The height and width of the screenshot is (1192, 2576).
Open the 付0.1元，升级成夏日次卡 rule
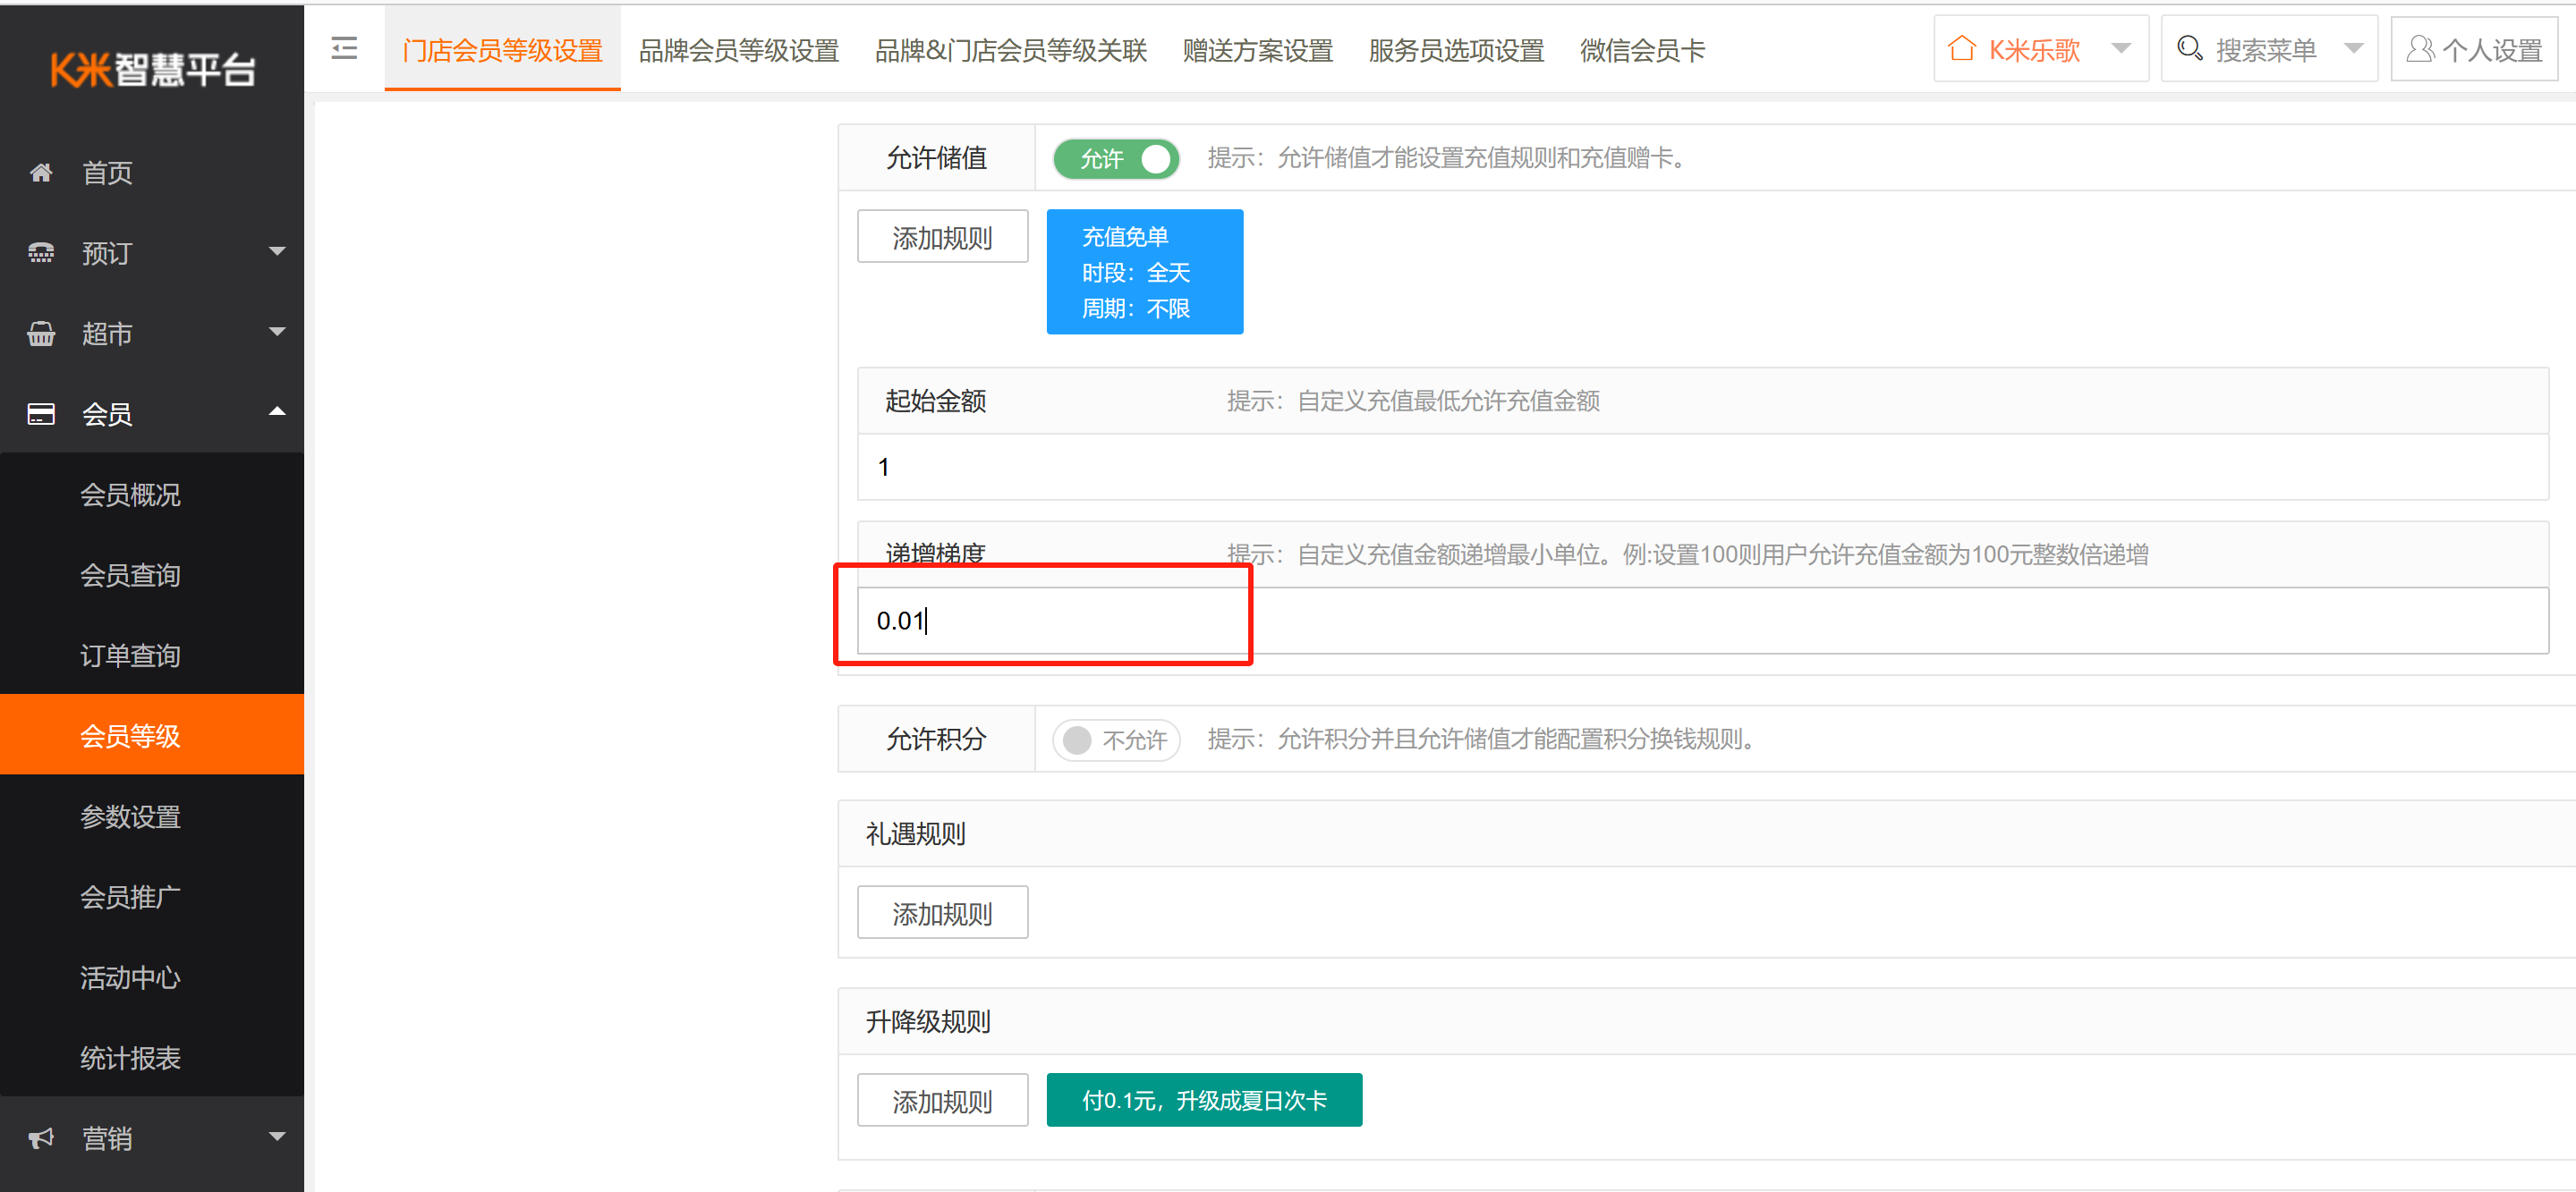(1204, 1100)
